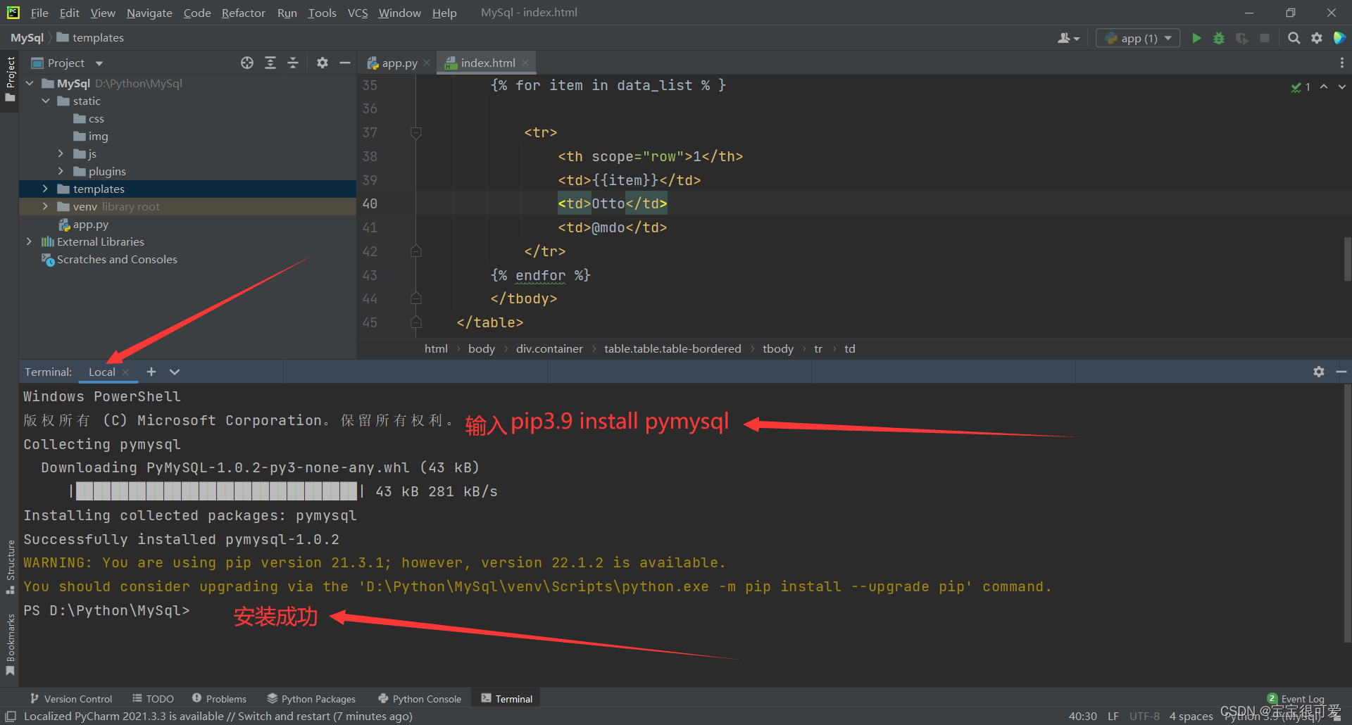Click div.container in the breadcrumb bar
This screenshot has width=1352, height=725.
[x=549, y=349]
